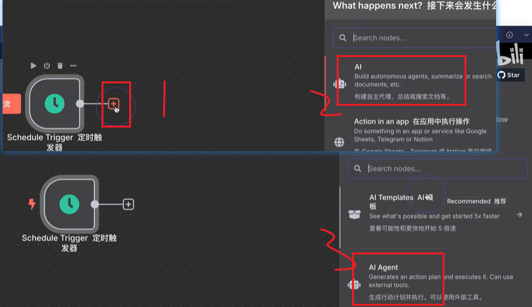The height and width of the screenshot is (307, 532).
Task: Select the lower Schedule Trigger clock node
Action: [69, 204]
